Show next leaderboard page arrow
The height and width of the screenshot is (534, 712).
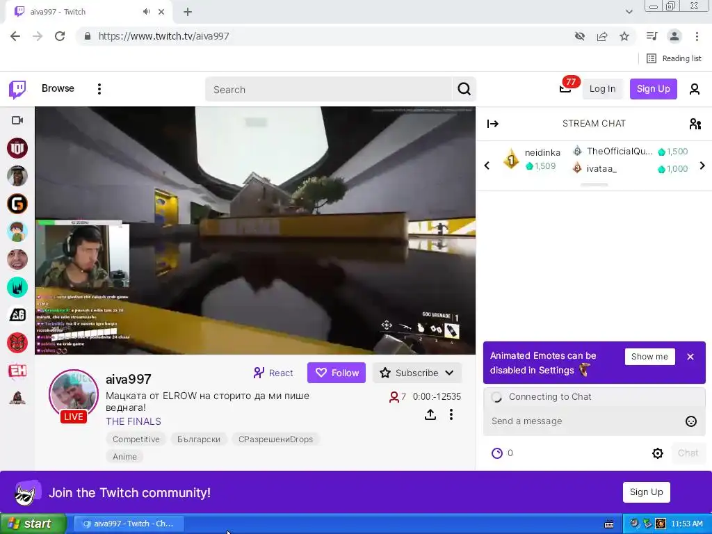(x=702, y=165)
